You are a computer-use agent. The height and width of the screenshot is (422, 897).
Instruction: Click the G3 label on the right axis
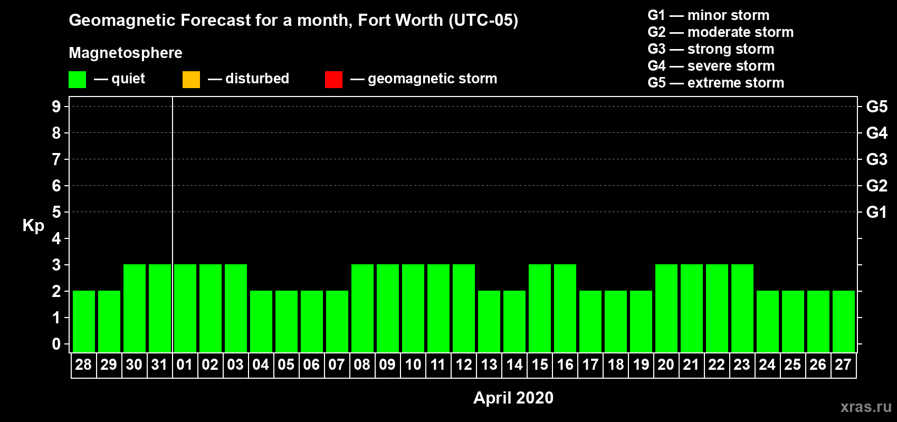pyautogui.click(x=877, y=159)
